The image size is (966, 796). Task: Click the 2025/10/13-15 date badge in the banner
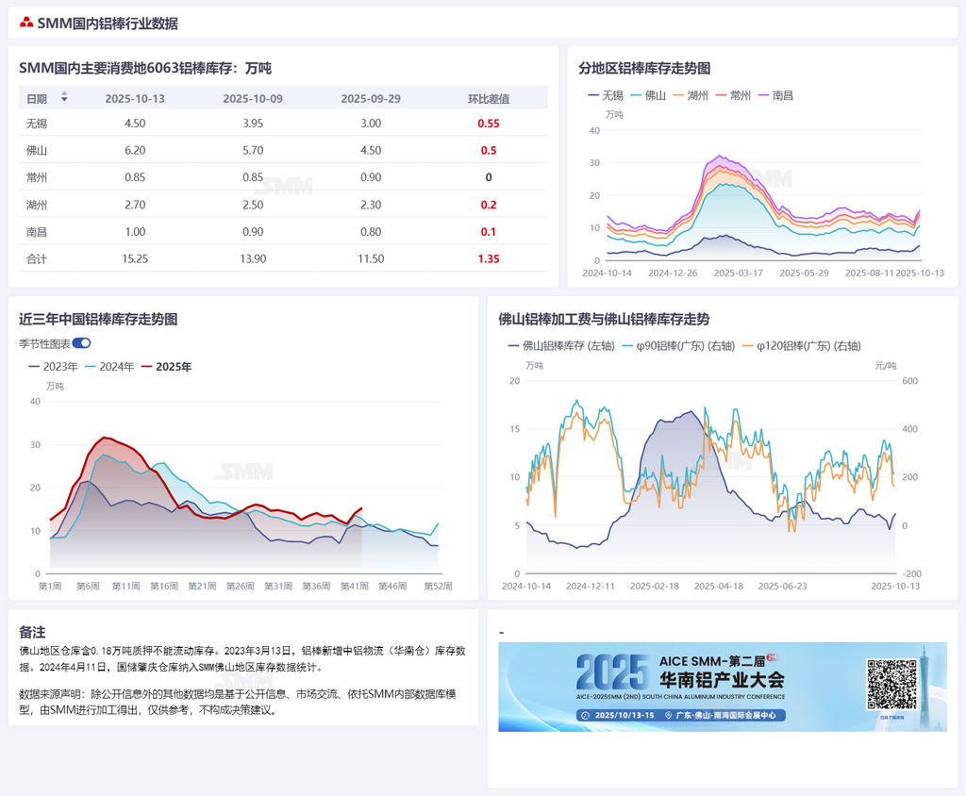[618, 716]
